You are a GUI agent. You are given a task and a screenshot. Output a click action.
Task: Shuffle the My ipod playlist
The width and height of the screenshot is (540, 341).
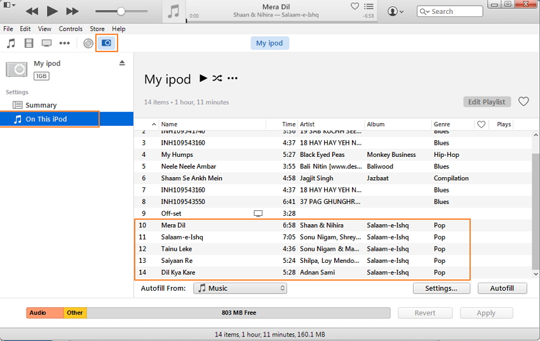coord(217,78)
